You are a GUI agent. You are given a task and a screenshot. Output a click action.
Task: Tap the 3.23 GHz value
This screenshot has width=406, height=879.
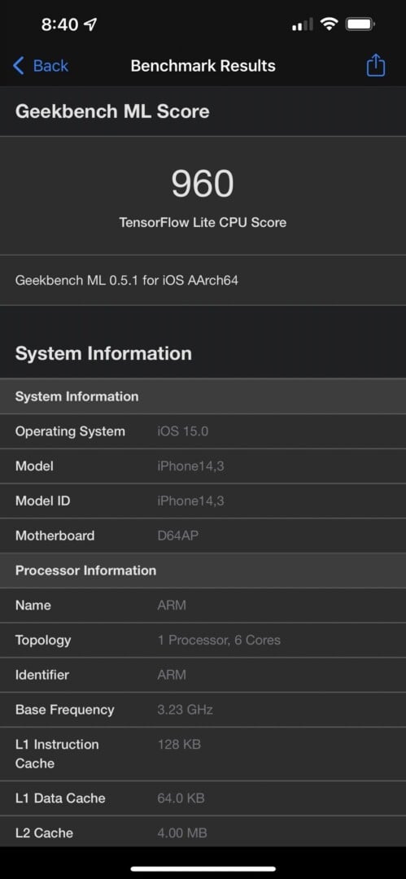[x=185, y=709]
